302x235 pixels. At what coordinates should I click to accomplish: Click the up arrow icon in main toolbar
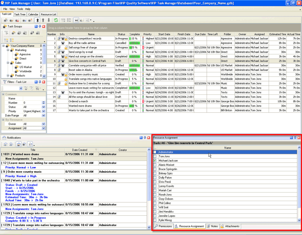point(43,20)
